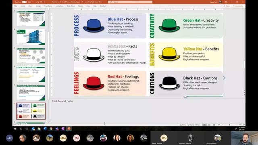Select the bar chart slide thumbnail
The height and width of the screenshot is (145, 258).
click(x=31, y=37)
